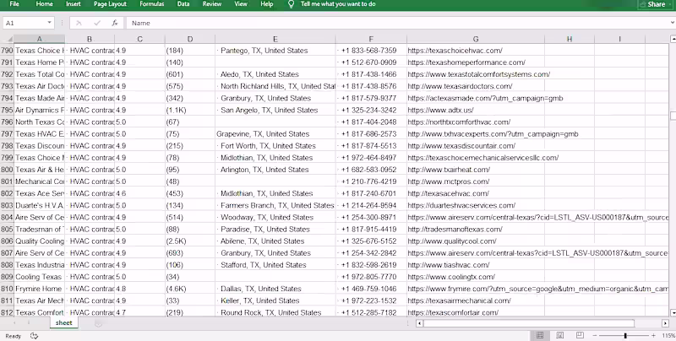
Task: Click the macro recording icon in status bar
Action: pyautogui.click(x=34, y=336)
